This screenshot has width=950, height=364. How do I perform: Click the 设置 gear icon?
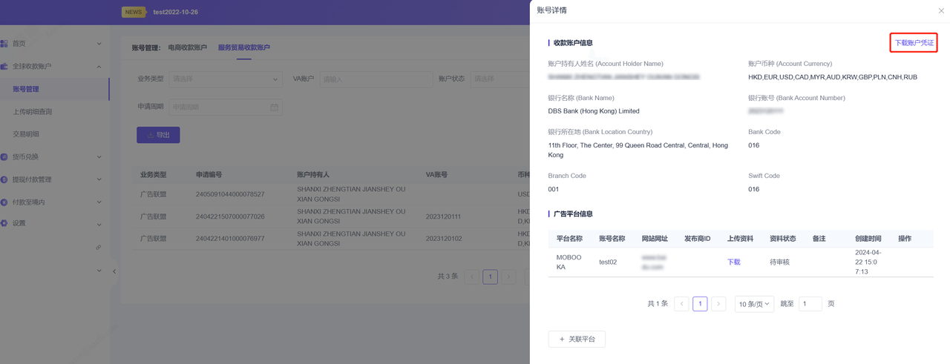tap(4, 223)
